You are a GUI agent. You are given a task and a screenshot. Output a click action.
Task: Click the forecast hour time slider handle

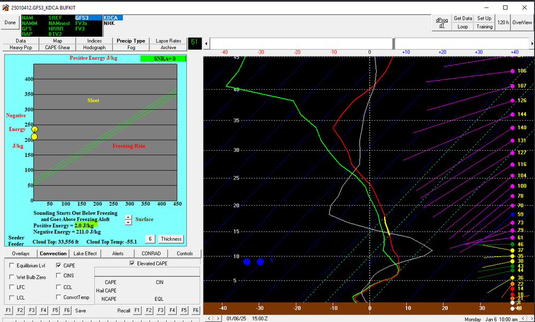pyautogui.click(x=393, y=44)
